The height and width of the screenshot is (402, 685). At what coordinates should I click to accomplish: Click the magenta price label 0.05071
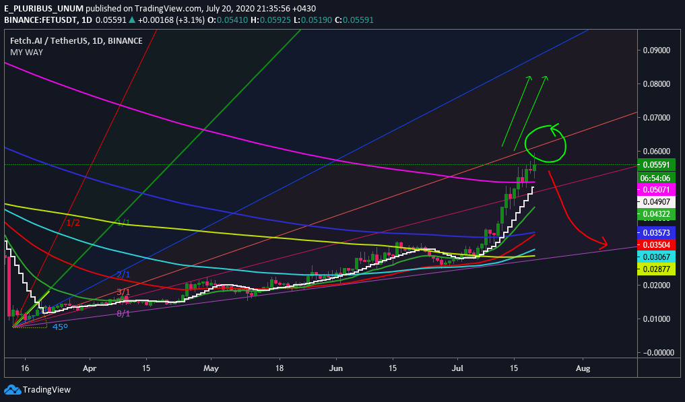(657, 190)
